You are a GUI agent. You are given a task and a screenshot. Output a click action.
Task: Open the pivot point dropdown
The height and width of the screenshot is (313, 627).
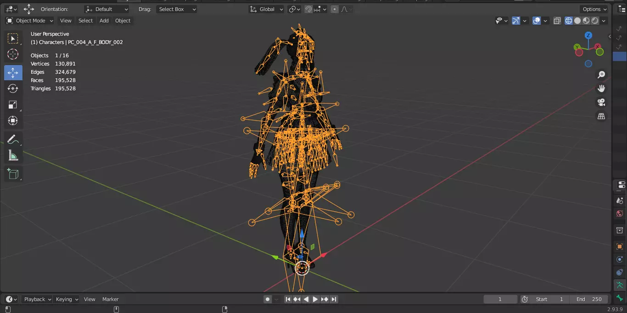294,9
